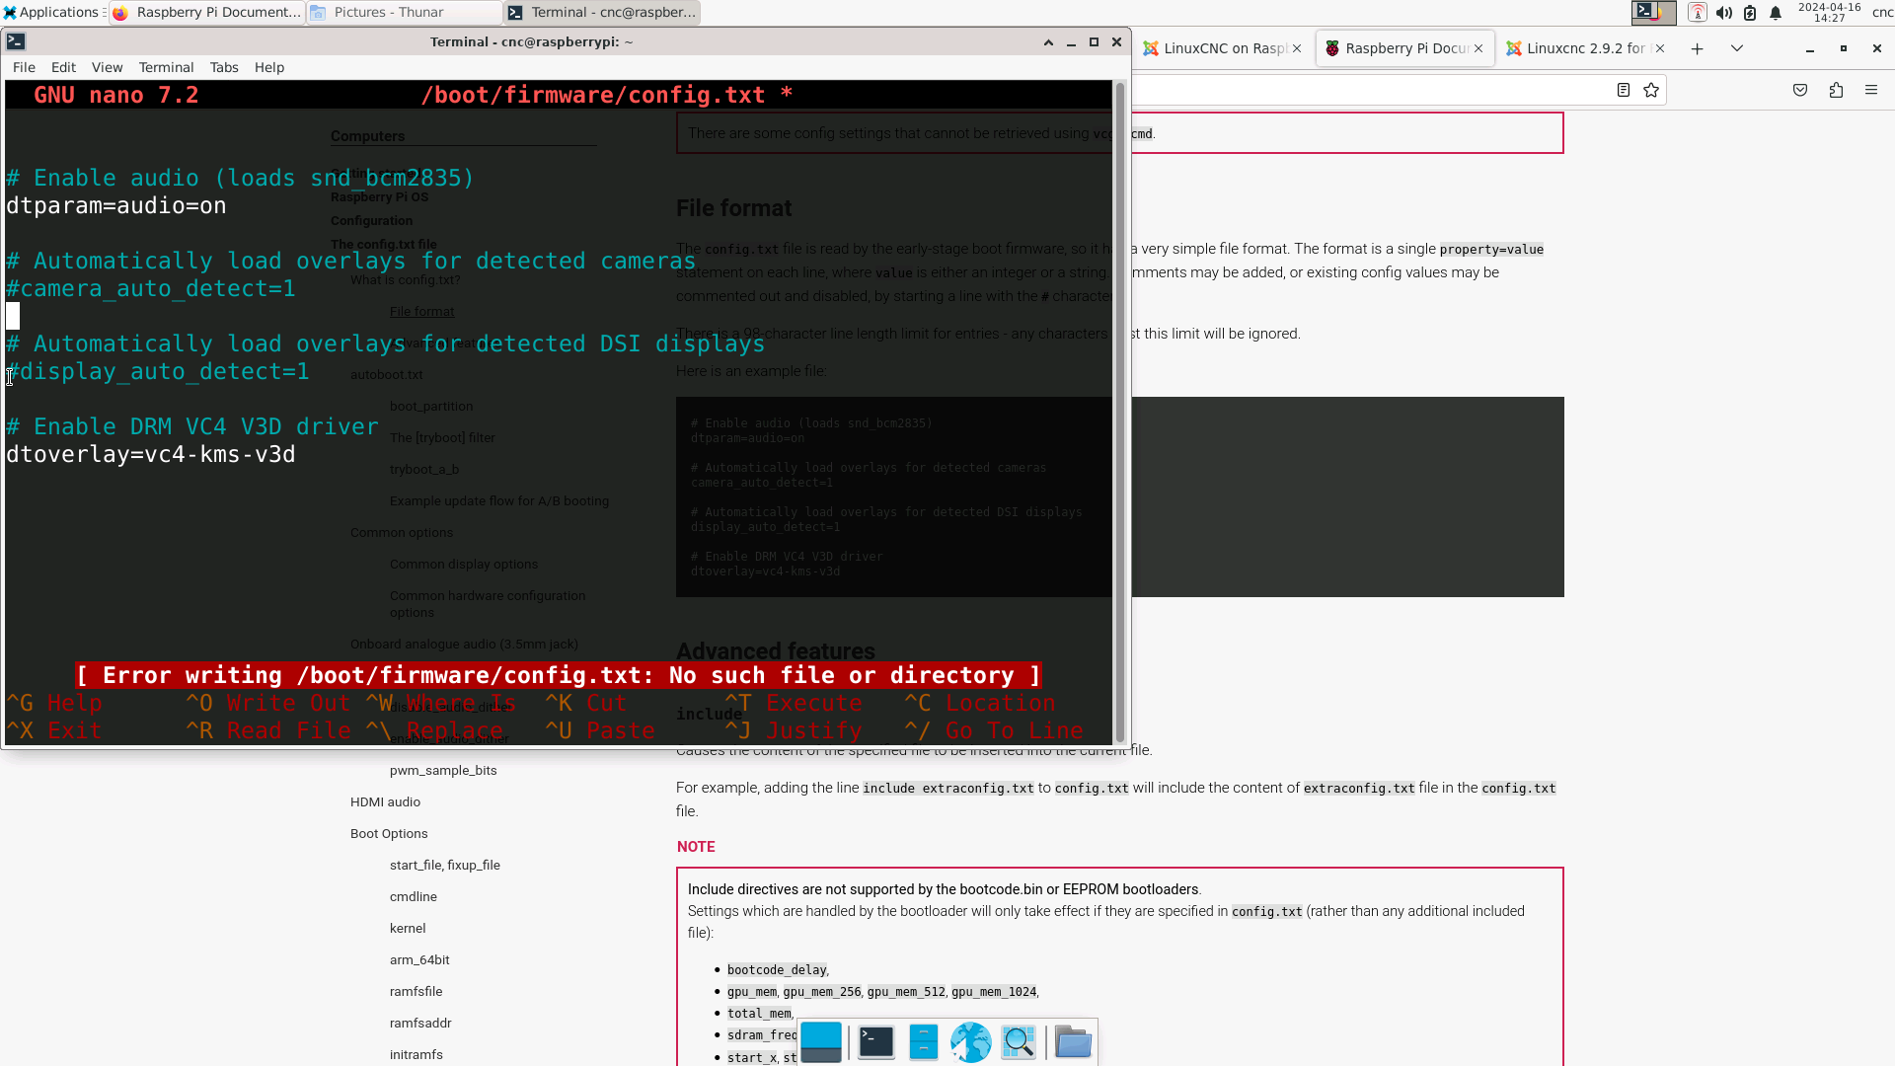Viewport: 1895px width, 1066px height.
Task: Open the power manager battery icon
Action: point(1750,13)
